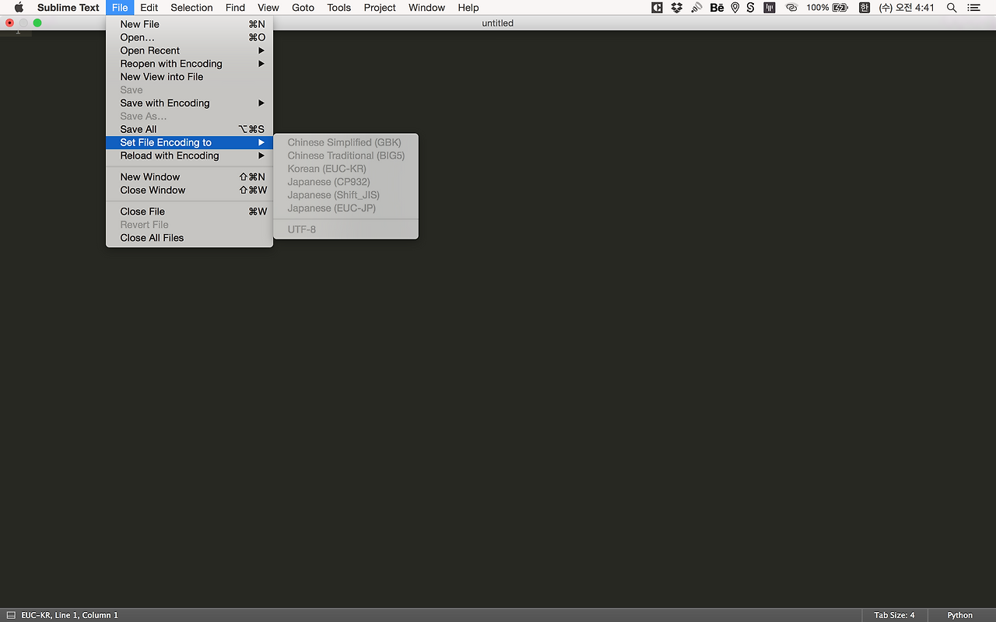Expand Set File Encoding to submenu

click(190, 142)
